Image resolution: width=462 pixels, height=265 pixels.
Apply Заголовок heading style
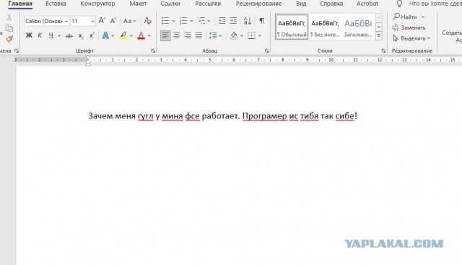point(358,27)
